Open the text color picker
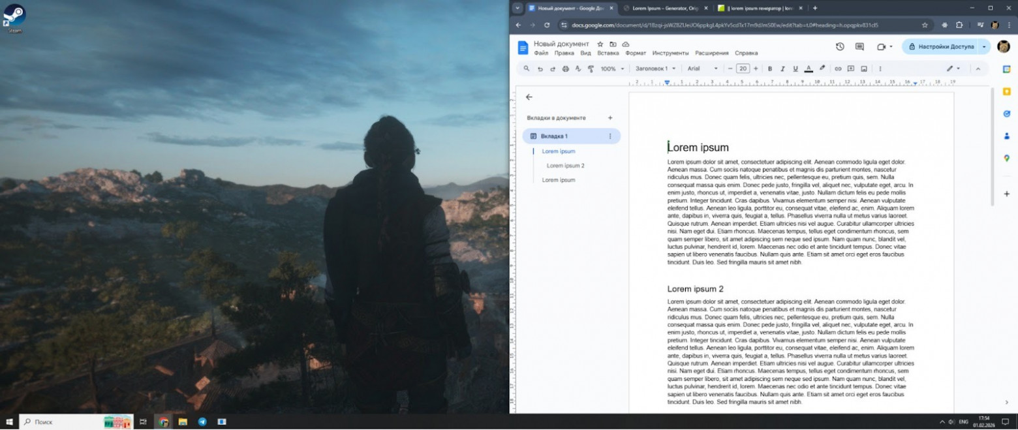The image size is (1018, 430). point(809,69)
